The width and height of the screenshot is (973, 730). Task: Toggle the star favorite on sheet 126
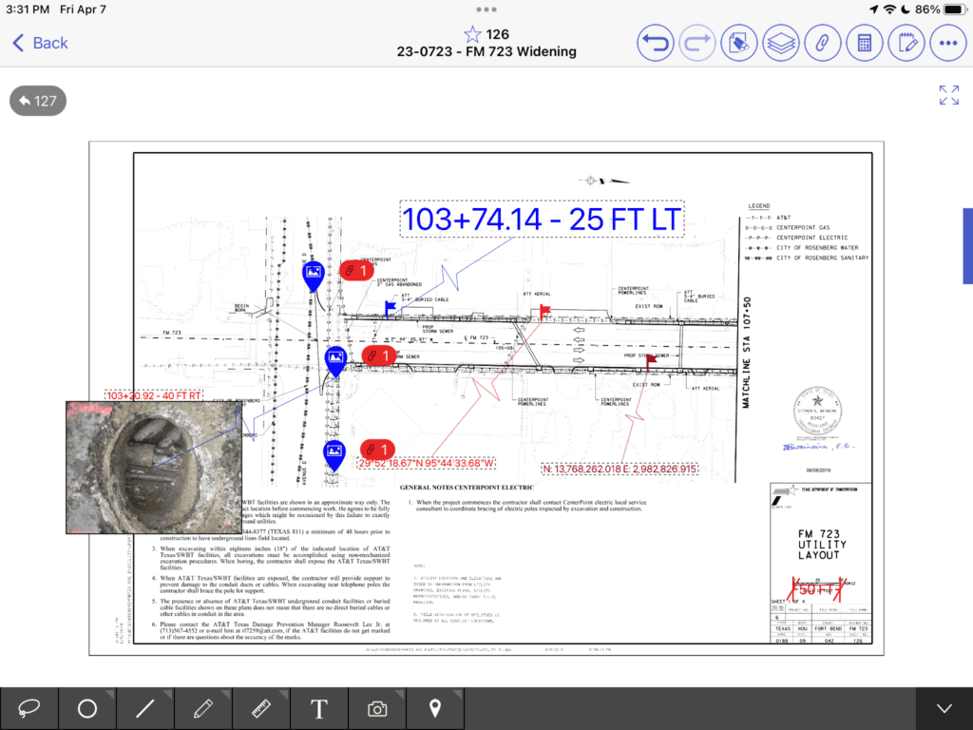472,33
